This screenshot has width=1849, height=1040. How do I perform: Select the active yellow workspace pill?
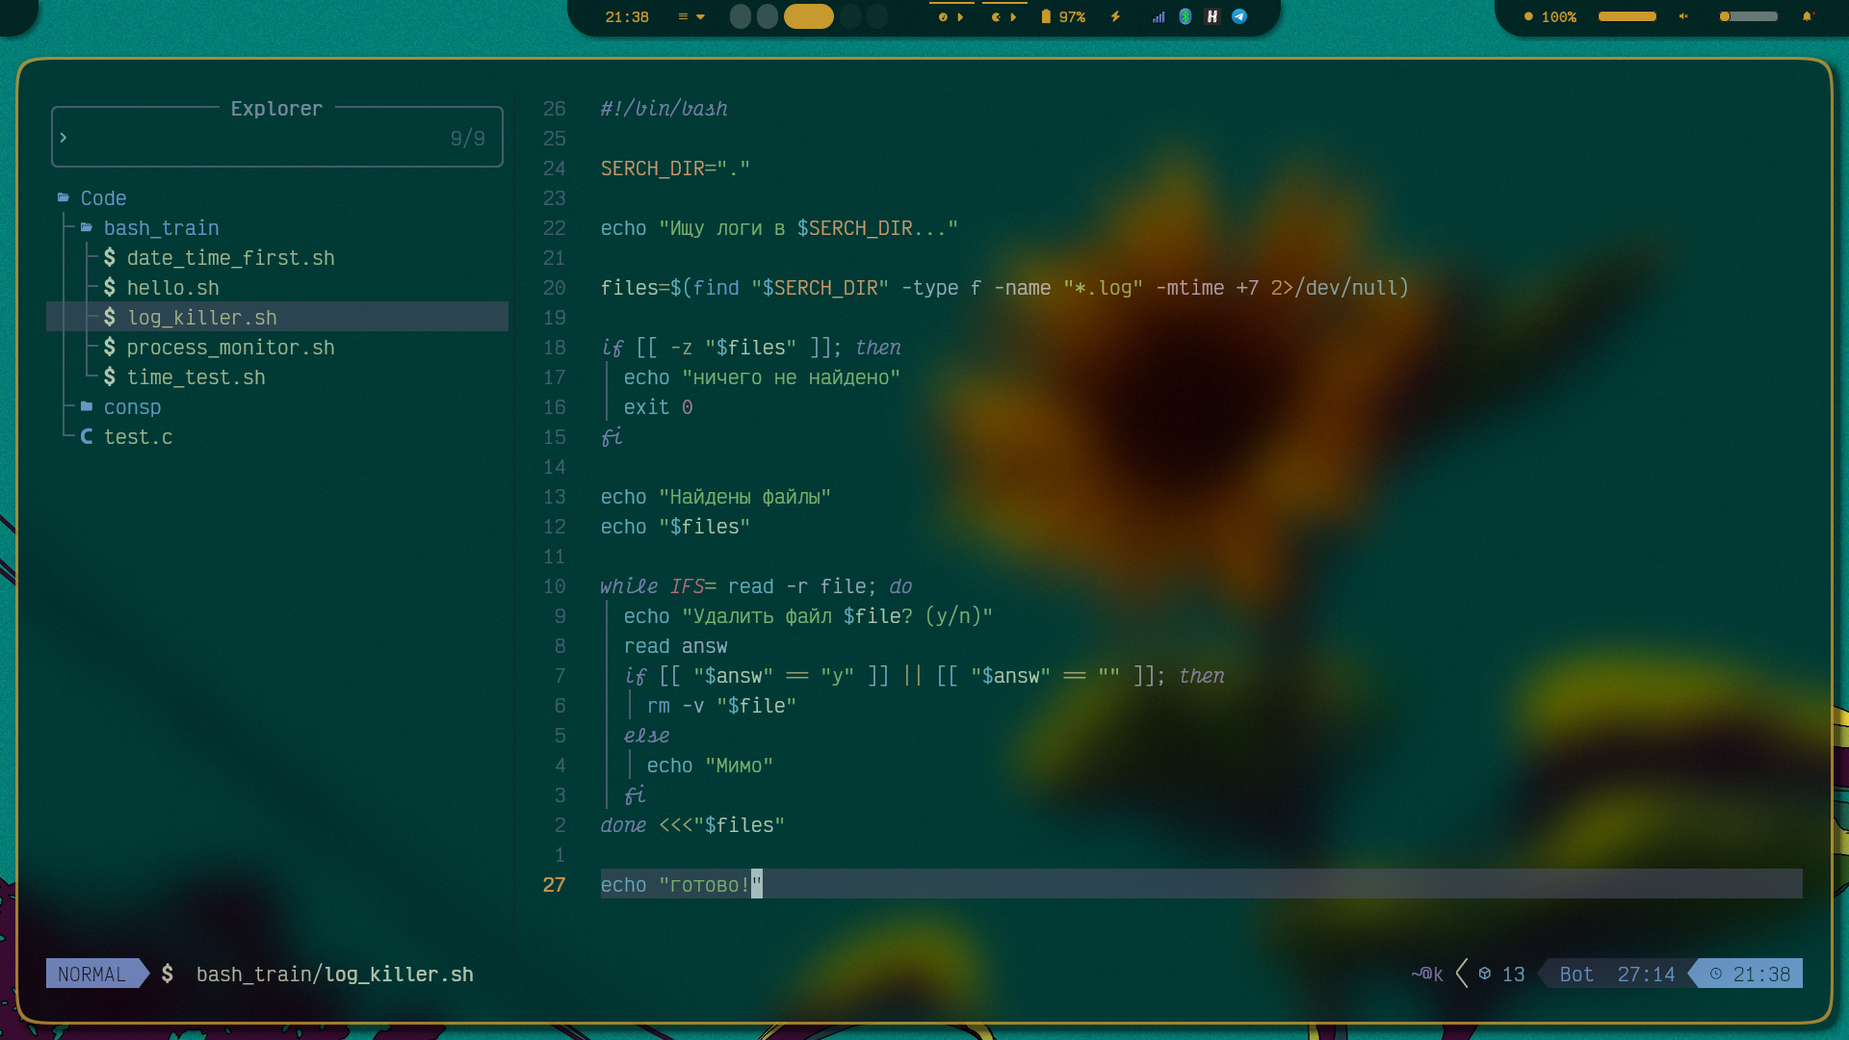(809, 16)
